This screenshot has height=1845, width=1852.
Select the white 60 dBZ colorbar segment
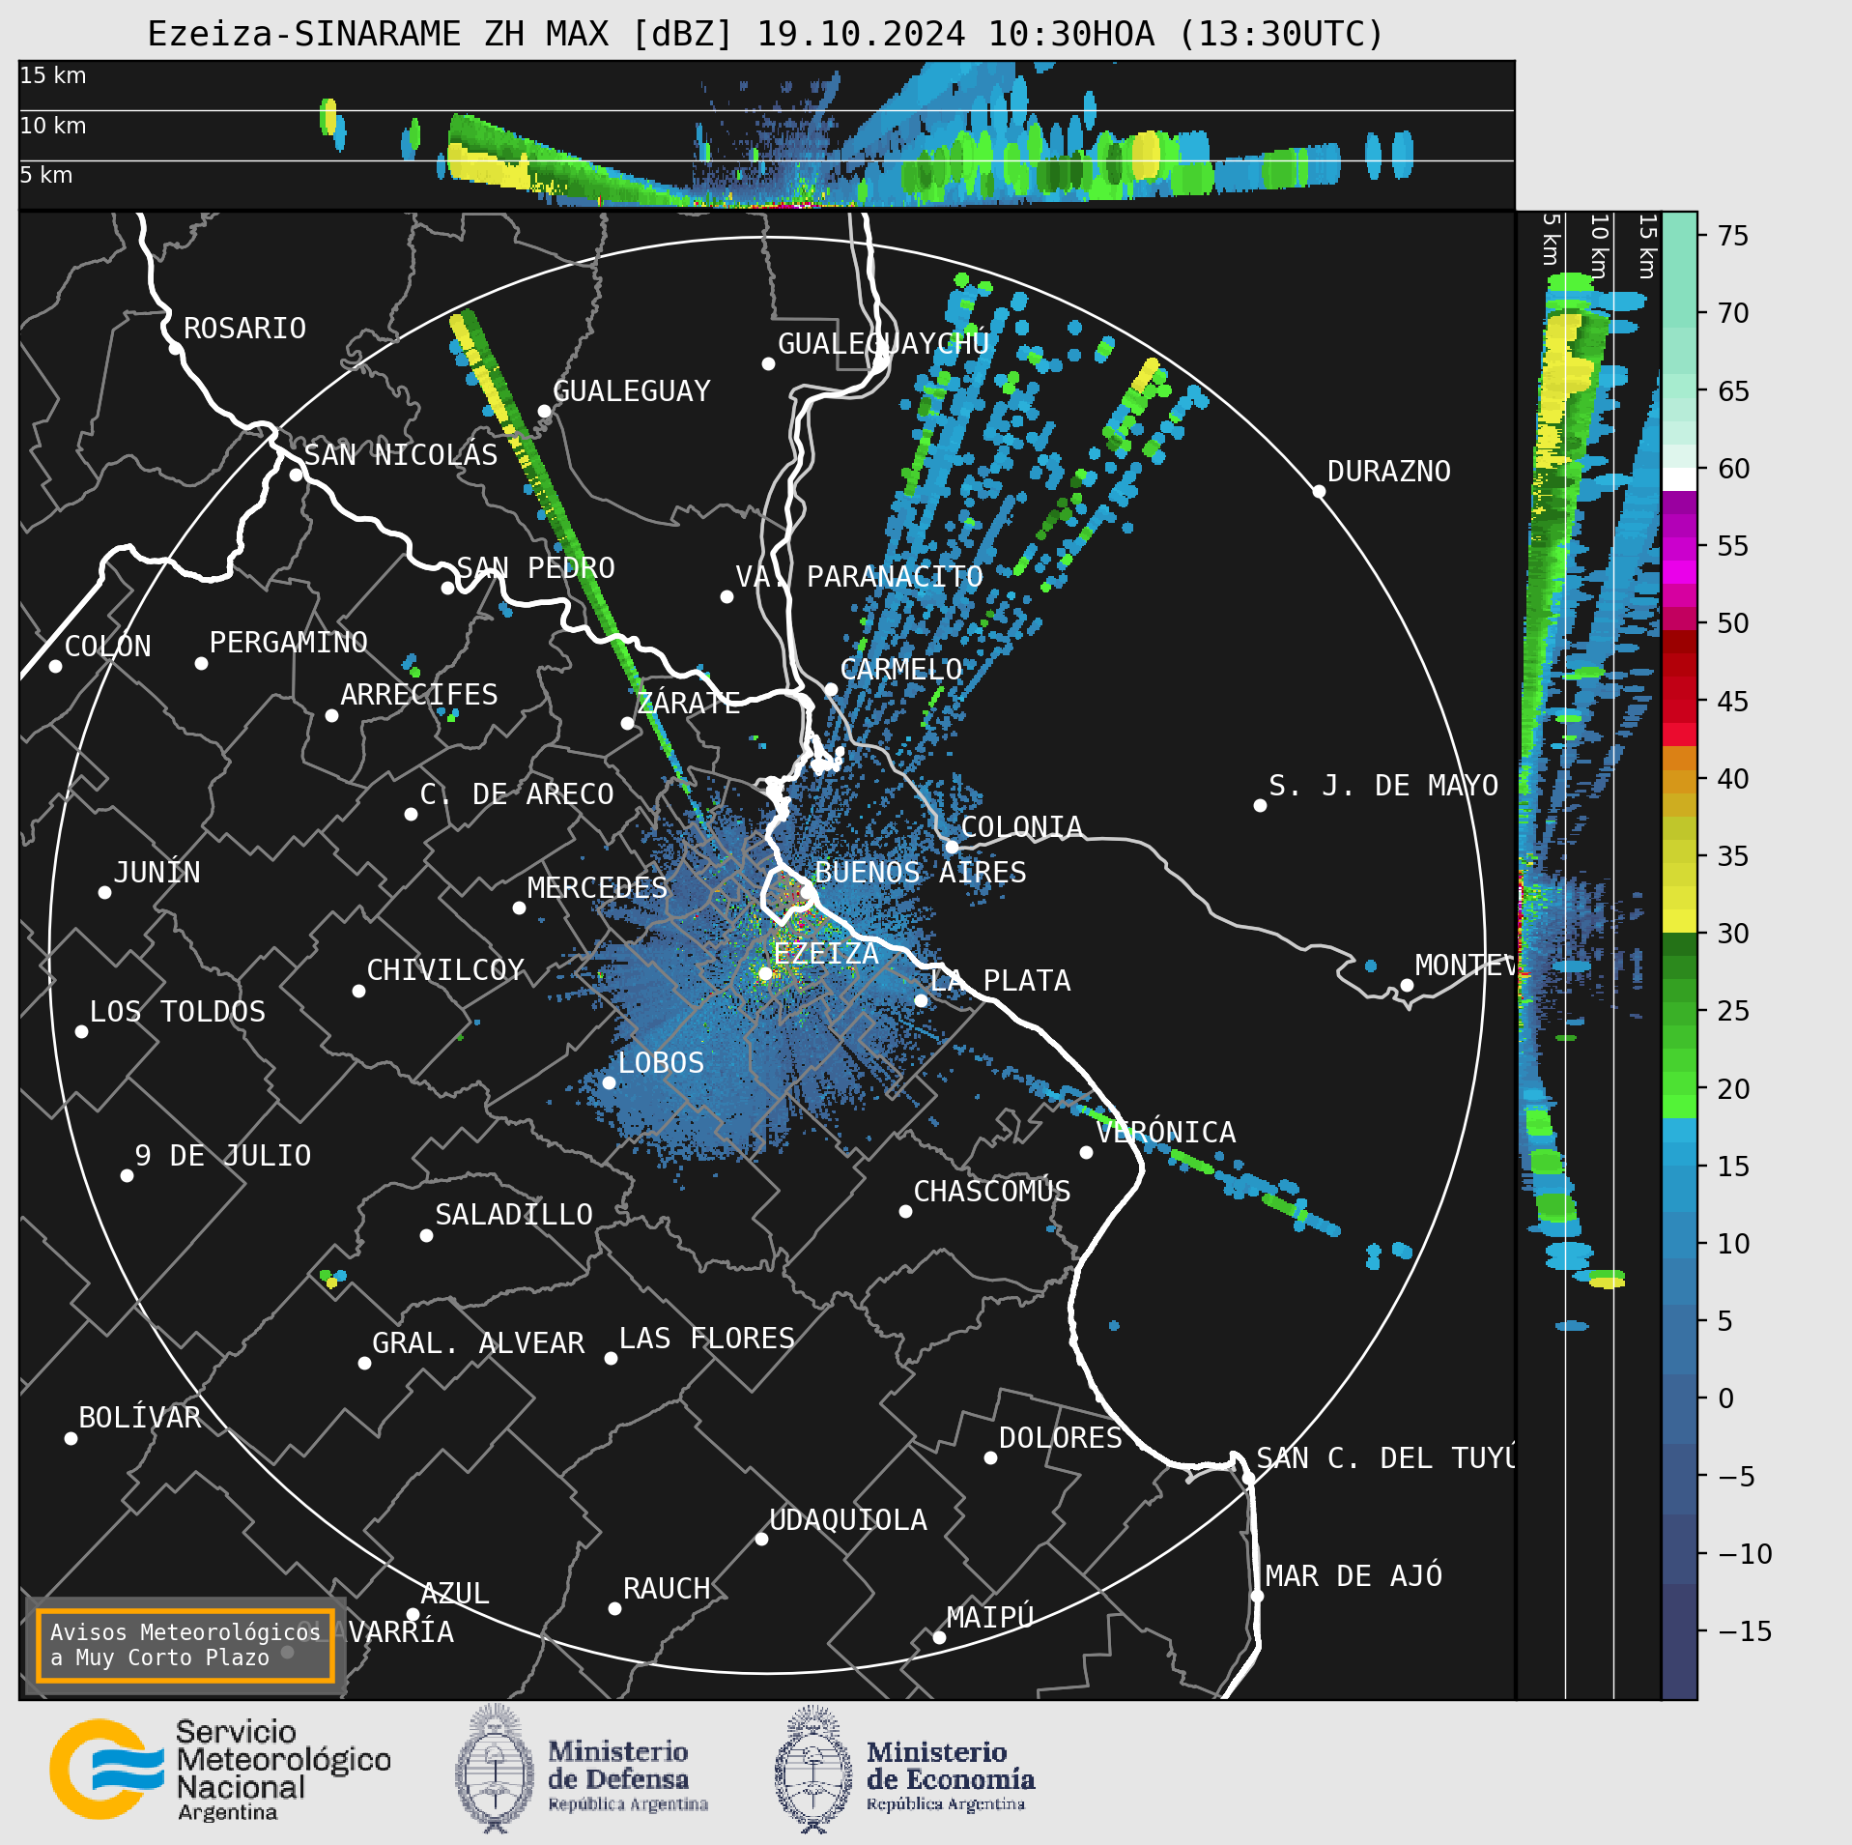pos(1679,479)
